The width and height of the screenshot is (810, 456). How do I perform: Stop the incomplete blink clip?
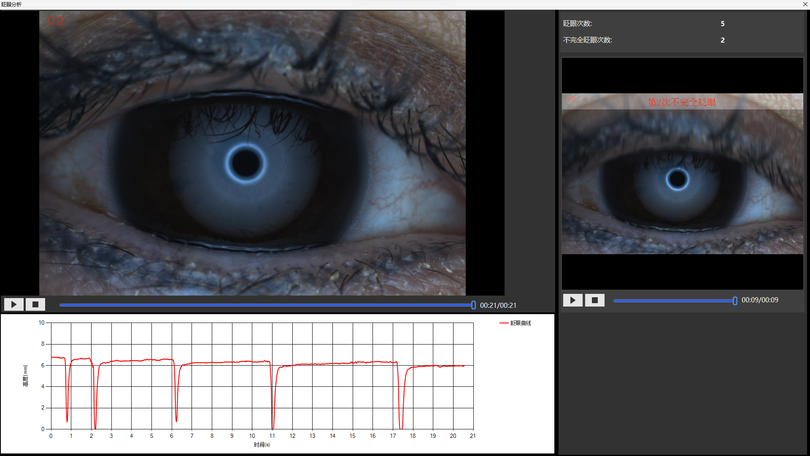[x=595, y=300]
